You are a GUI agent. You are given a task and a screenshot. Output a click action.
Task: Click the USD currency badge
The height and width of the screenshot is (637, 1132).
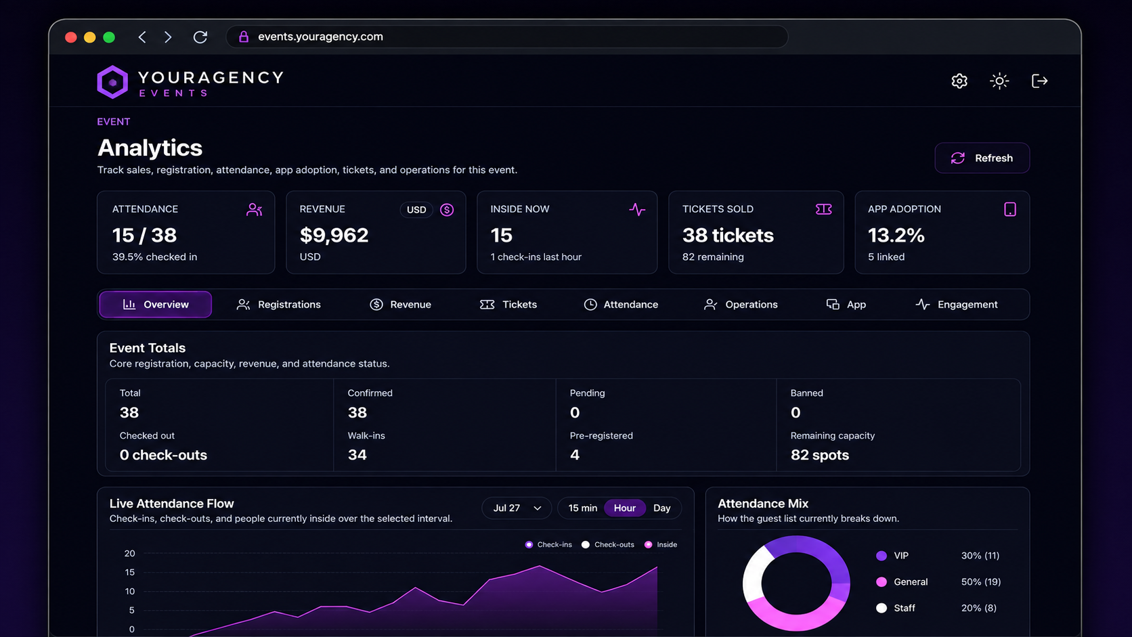[x=416, y=210]
